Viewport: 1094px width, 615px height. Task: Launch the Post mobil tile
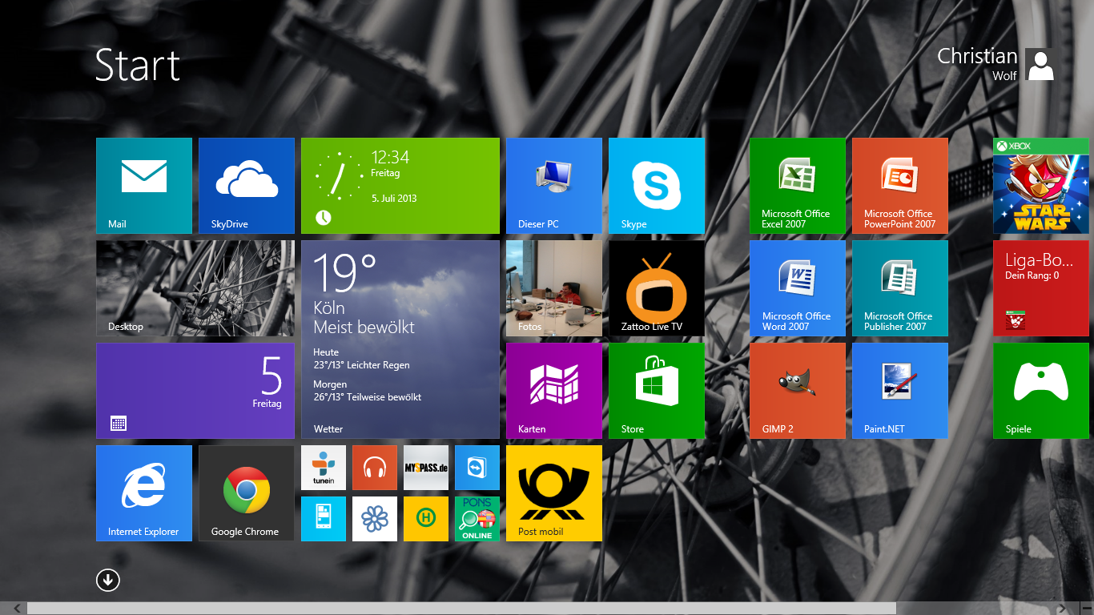coord(554,493)
